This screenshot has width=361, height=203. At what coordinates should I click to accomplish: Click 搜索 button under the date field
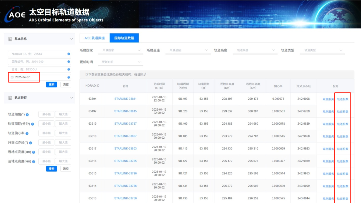click(x=51, y=85)
